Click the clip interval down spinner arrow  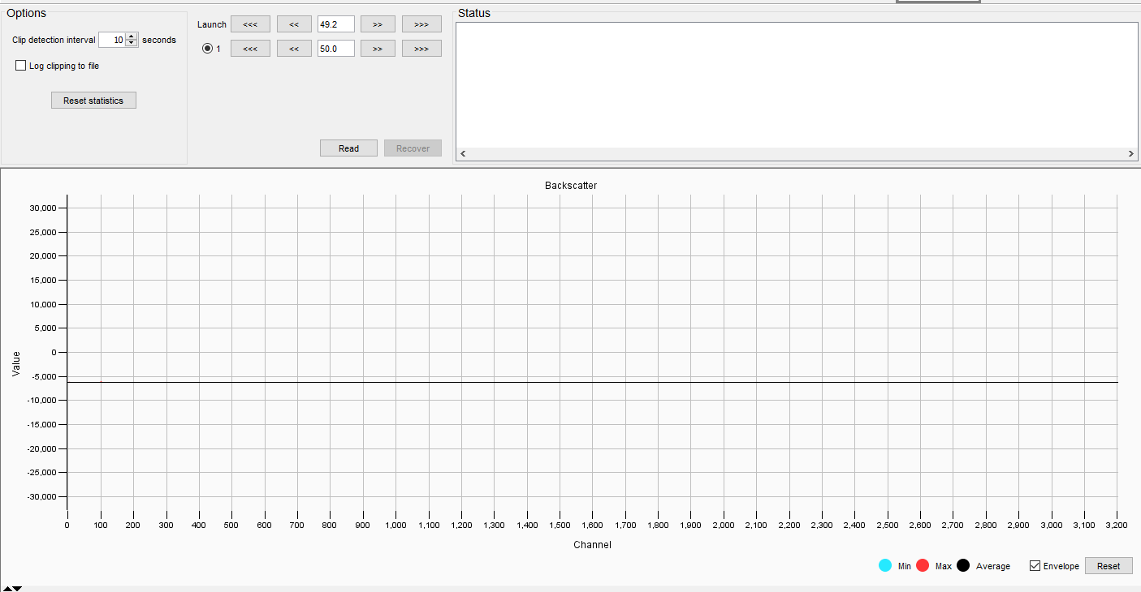[x=131, y=42]
